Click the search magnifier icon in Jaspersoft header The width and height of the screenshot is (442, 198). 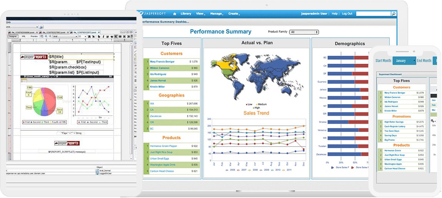pos(394,13)
